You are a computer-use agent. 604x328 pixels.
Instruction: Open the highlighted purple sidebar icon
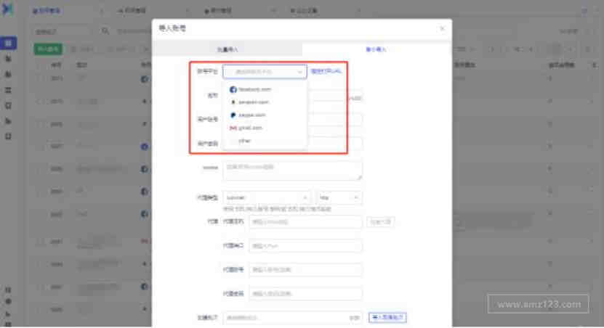[x=8, y=43]
